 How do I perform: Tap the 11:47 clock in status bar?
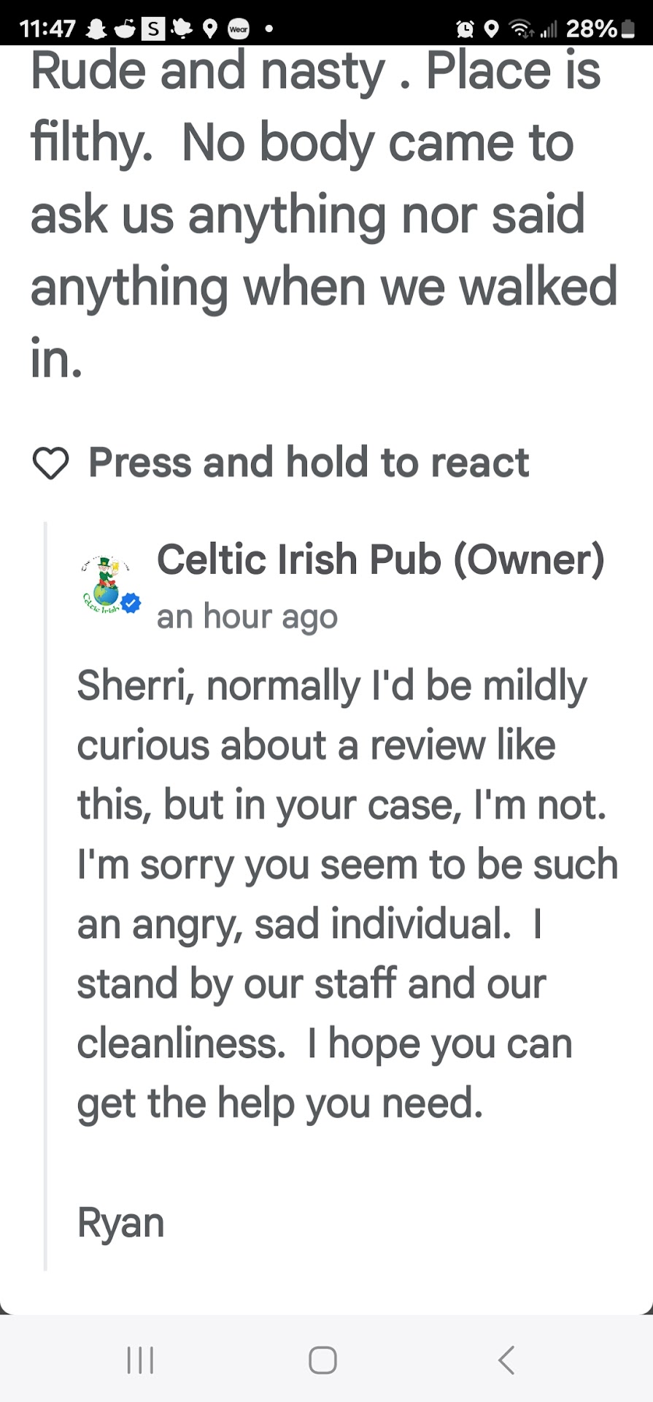(x=47, y=29)
